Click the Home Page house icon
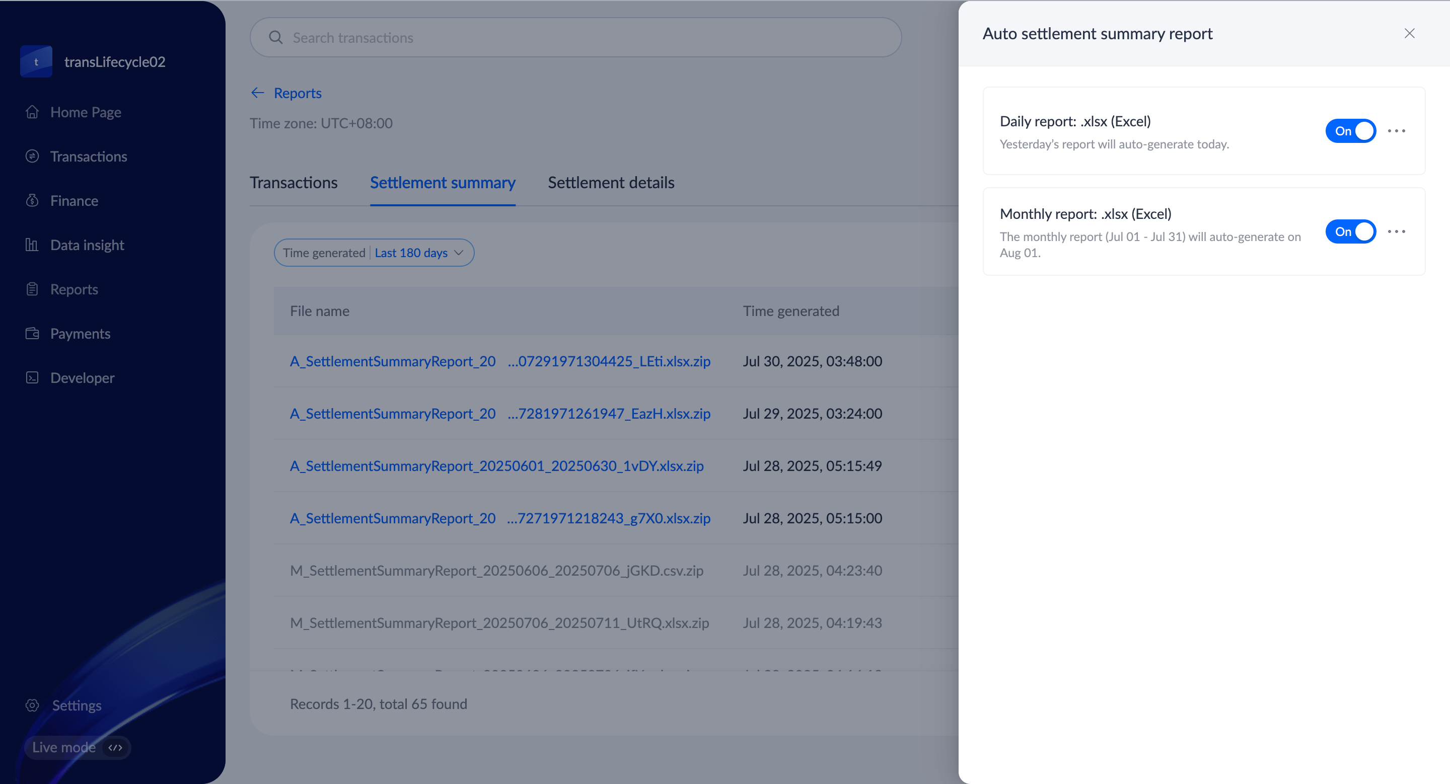Image resolution: width=1450 pixels, height=784 pixels. pos(32,112)
